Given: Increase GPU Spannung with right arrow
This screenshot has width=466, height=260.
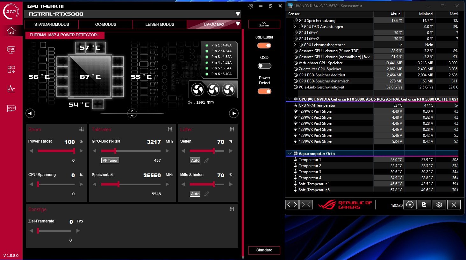Looking at the screenshot, I should (x=81, y=184).
